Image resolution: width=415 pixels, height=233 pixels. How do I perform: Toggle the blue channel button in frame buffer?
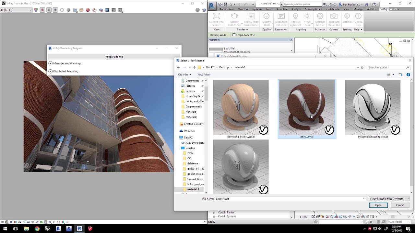[x=55, y=10]
